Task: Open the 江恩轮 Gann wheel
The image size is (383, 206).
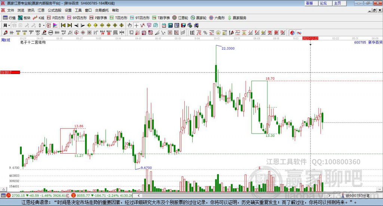Action: [x=180, y=18]
